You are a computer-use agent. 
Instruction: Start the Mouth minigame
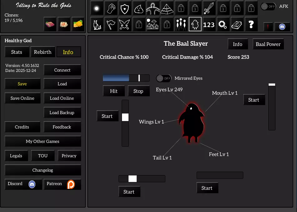pyautogui.click(x=254, y=100)
